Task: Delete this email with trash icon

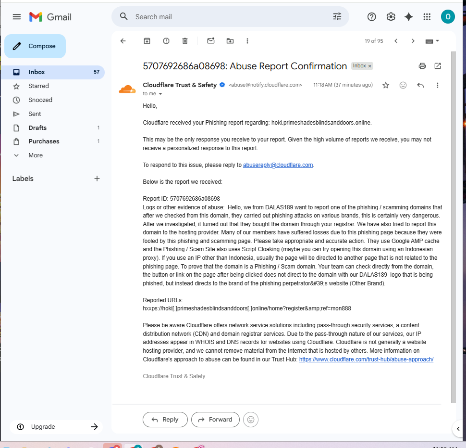Action: click(185, 41)
